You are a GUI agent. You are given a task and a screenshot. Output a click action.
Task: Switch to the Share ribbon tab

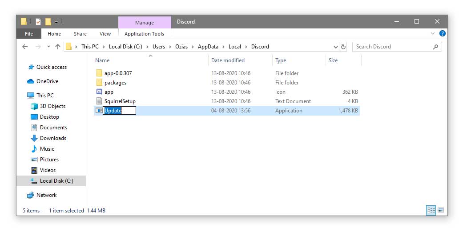point(81,34)
